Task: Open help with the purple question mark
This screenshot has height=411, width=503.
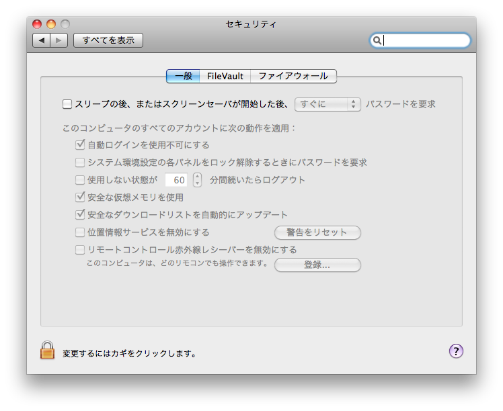Action: 456,351
